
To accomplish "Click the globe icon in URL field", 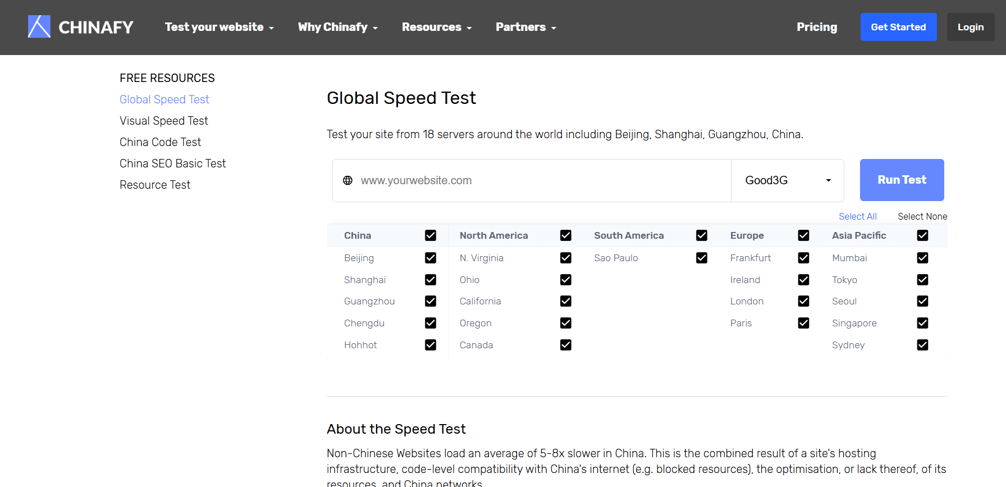I will click(x=347, y=180).
